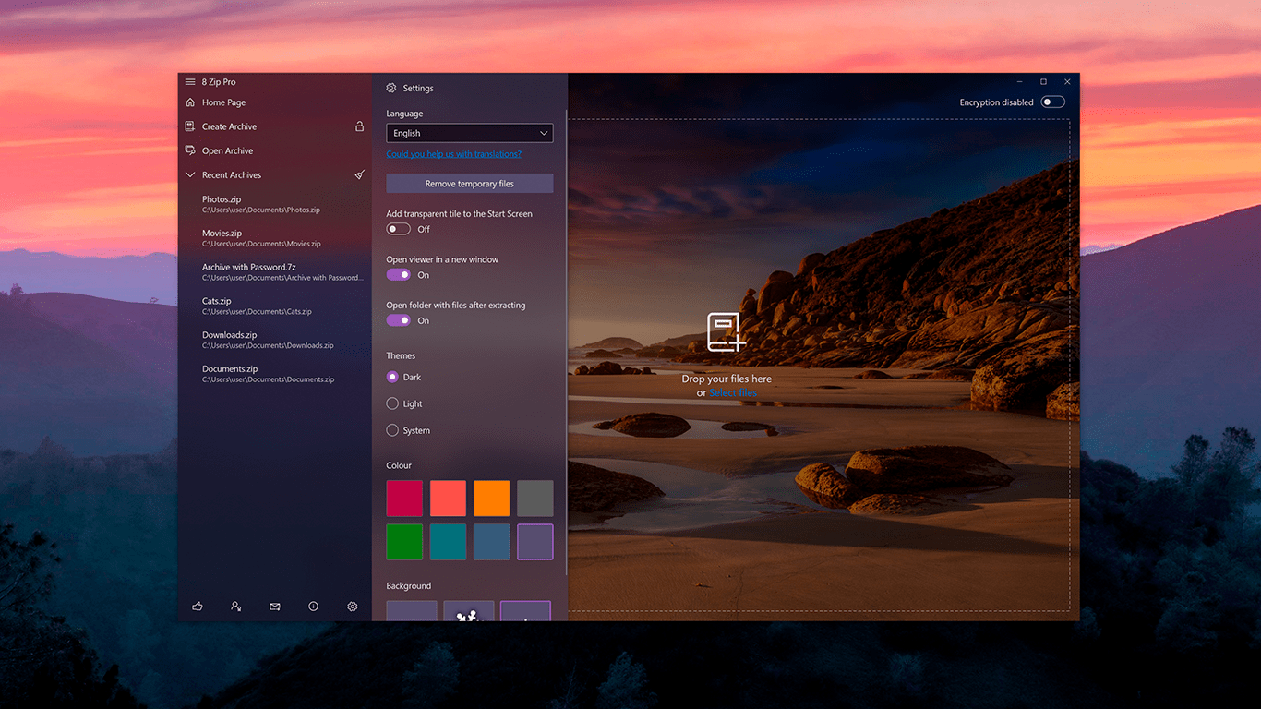Open the English language dropdown
The width and height of the screenshot is (1261, 709).
[470, 133]
